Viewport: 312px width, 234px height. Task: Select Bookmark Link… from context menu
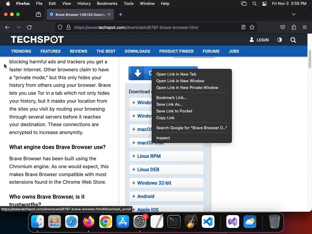click(171, 97)
